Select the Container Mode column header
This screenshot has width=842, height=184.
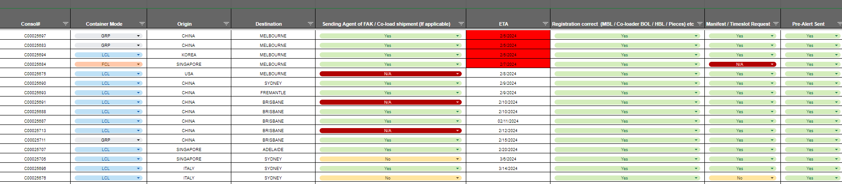tap(104, 24)
